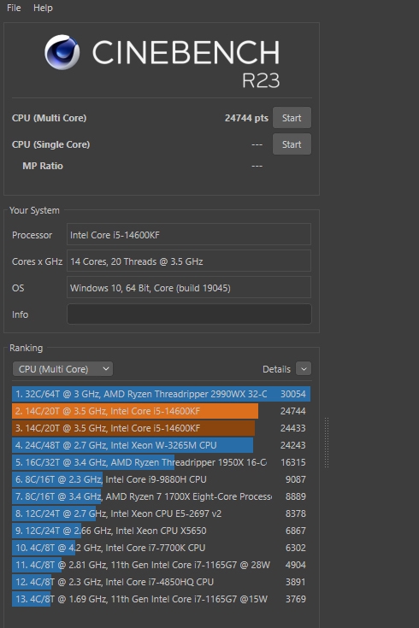Expand the ranking Details chevron
The height and width of the screenshot is (628, 419).
(304, 369)
